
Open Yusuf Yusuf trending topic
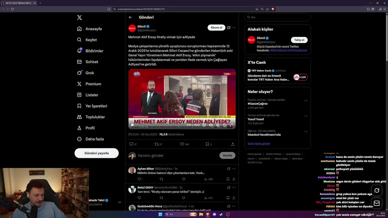pyautogui.click(x=256, y=119)
